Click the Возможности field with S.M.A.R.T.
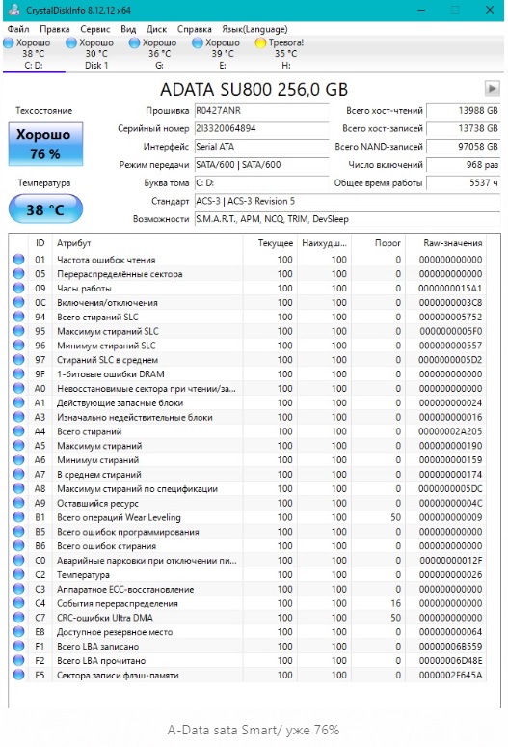This screenshot has height=747, width=508. [x=347, y=219]
